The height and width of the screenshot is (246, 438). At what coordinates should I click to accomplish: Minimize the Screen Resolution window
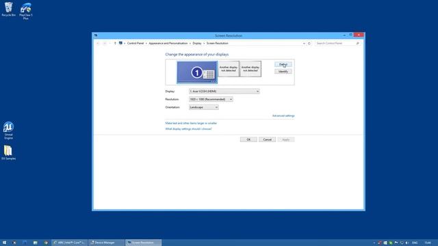[344, 35]
